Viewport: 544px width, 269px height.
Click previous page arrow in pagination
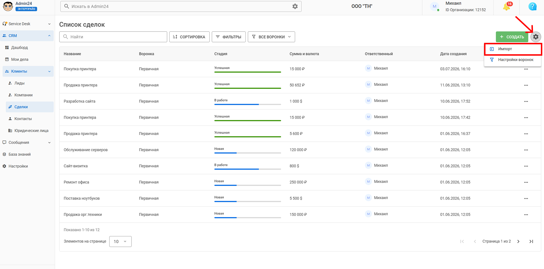click(475, 241)
